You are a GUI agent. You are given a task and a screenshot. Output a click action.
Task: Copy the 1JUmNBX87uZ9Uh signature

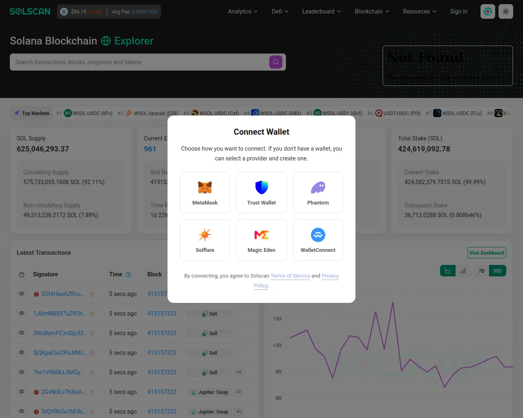tap(92, 314)
